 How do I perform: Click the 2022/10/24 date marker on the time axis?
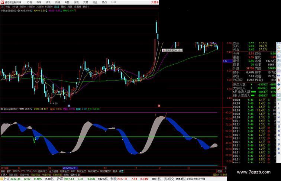[70, 168]
